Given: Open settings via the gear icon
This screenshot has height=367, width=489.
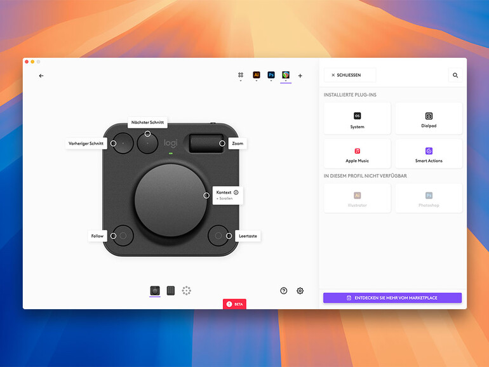Looking at the screenshot, I should pos(300,291).
